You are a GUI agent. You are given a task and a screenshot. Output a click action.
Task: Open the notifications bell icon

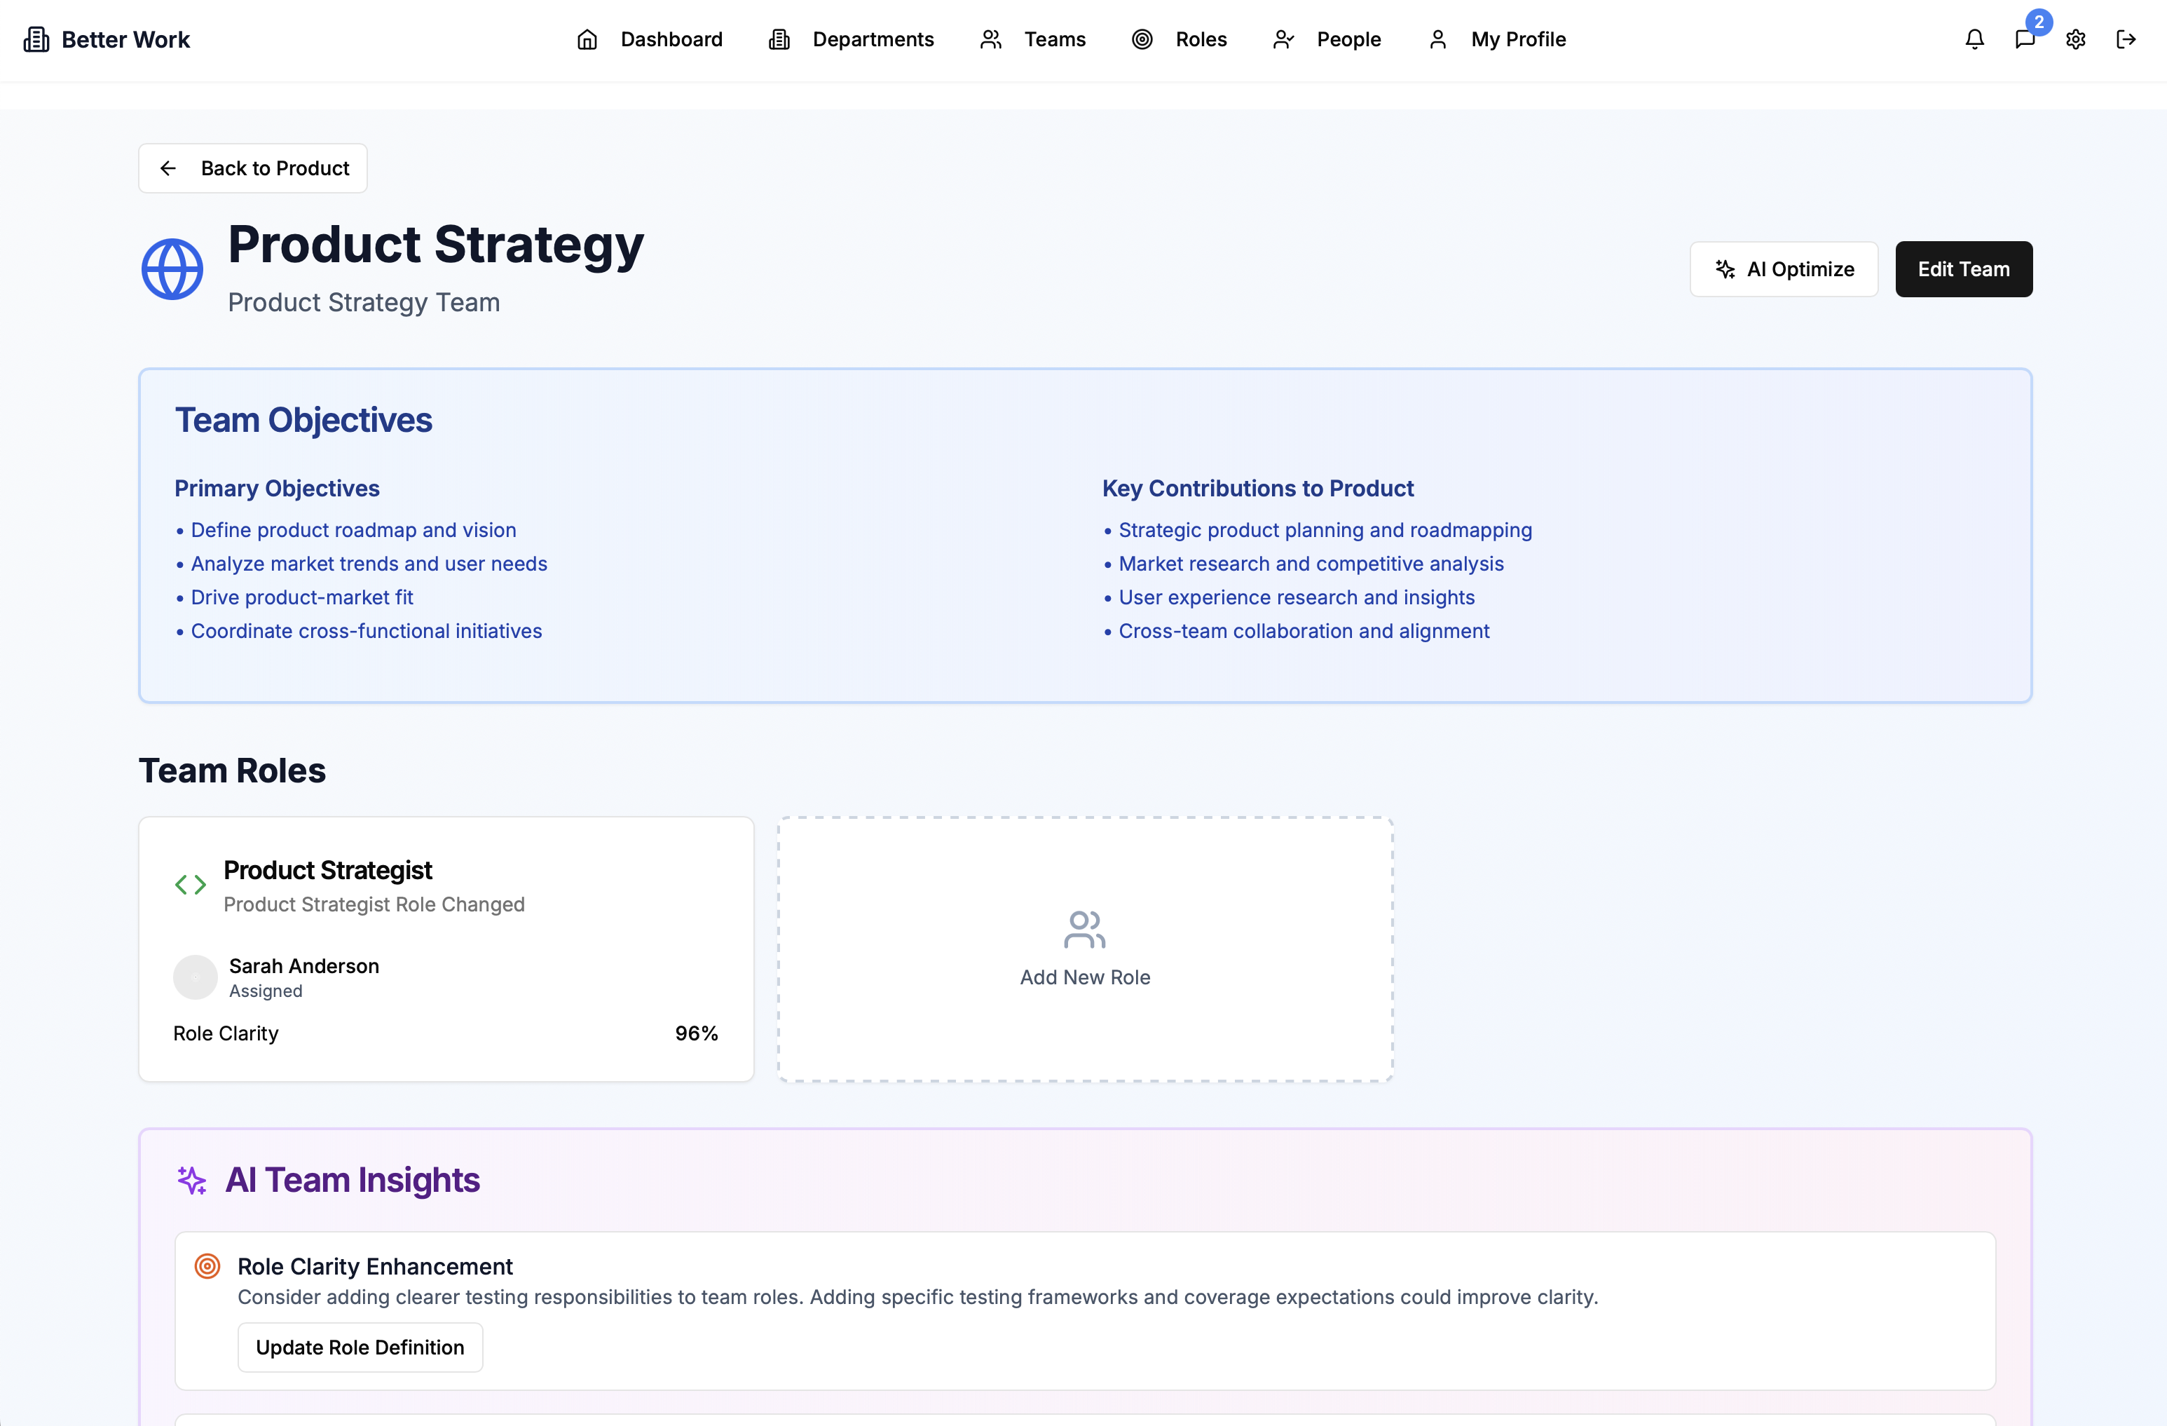tap(1974, 39)
